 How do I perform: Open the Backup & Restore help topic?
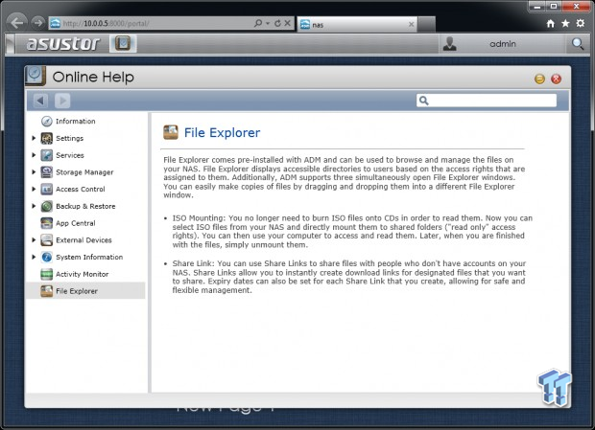pyautogui.click(x=85, y=206)
